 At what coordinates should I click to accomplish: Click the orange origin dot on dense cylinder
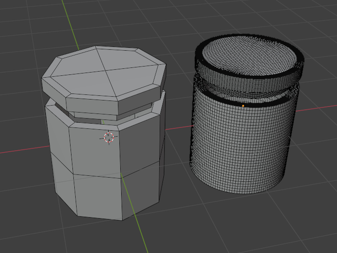point(243,106)
